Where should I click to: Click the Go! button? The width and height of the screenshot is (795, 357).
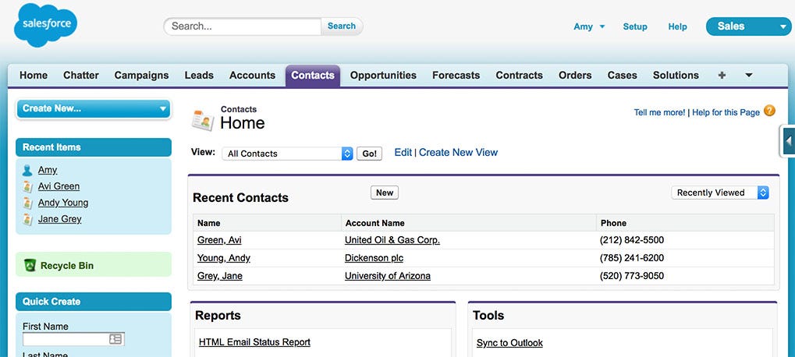[369, 154]
